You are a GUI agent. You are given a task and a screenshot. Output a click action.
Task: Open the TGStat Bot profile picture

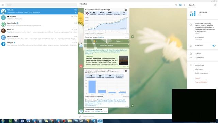193,14
